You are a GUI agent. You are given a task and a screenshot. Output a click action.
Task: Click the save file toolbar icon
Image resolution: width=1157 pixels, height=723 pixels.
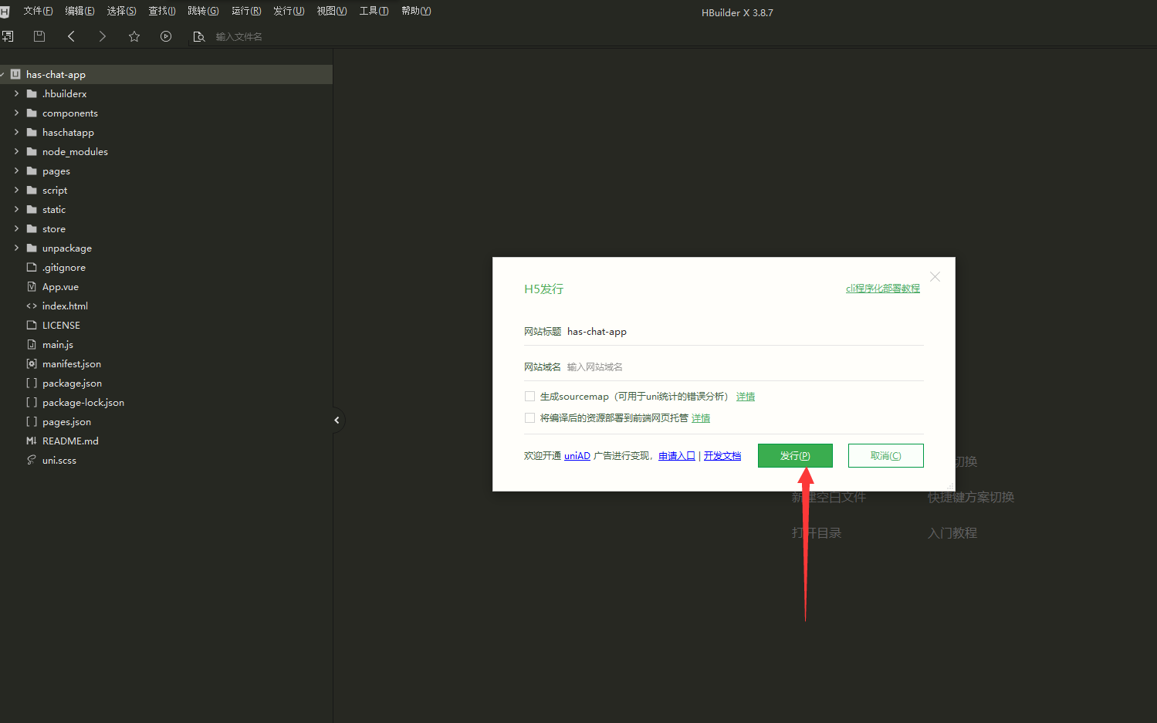(x=39, y=36)
